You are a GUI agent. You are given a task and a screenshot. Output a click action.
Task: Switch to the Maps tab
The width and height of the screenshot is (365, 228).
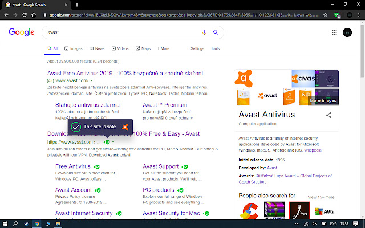pos(143,48)
